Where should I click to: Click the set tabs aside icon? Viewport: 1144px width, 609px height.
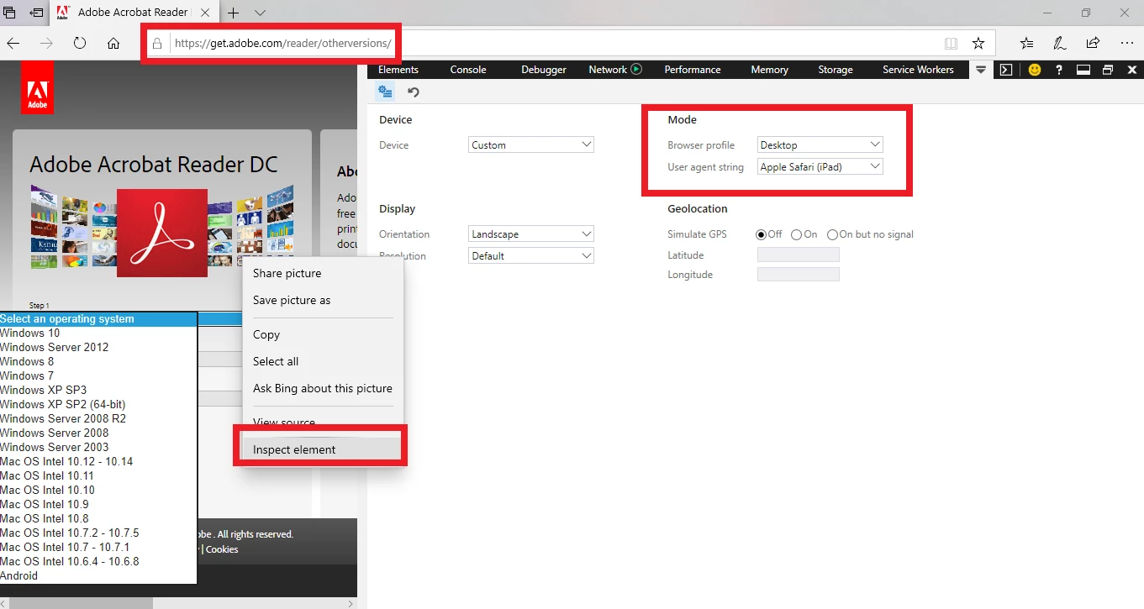click(36, 13)
